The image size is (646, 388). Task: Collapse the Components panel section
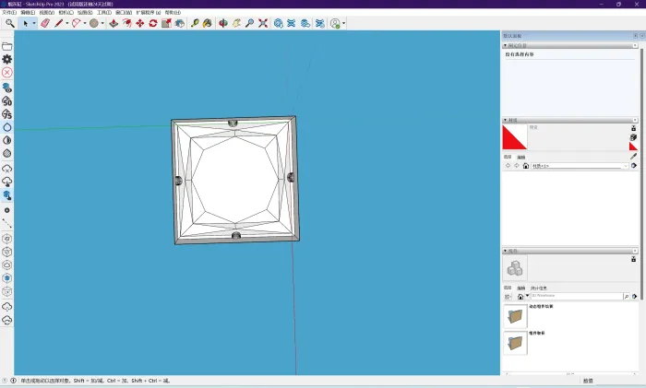tap(505, 251)
